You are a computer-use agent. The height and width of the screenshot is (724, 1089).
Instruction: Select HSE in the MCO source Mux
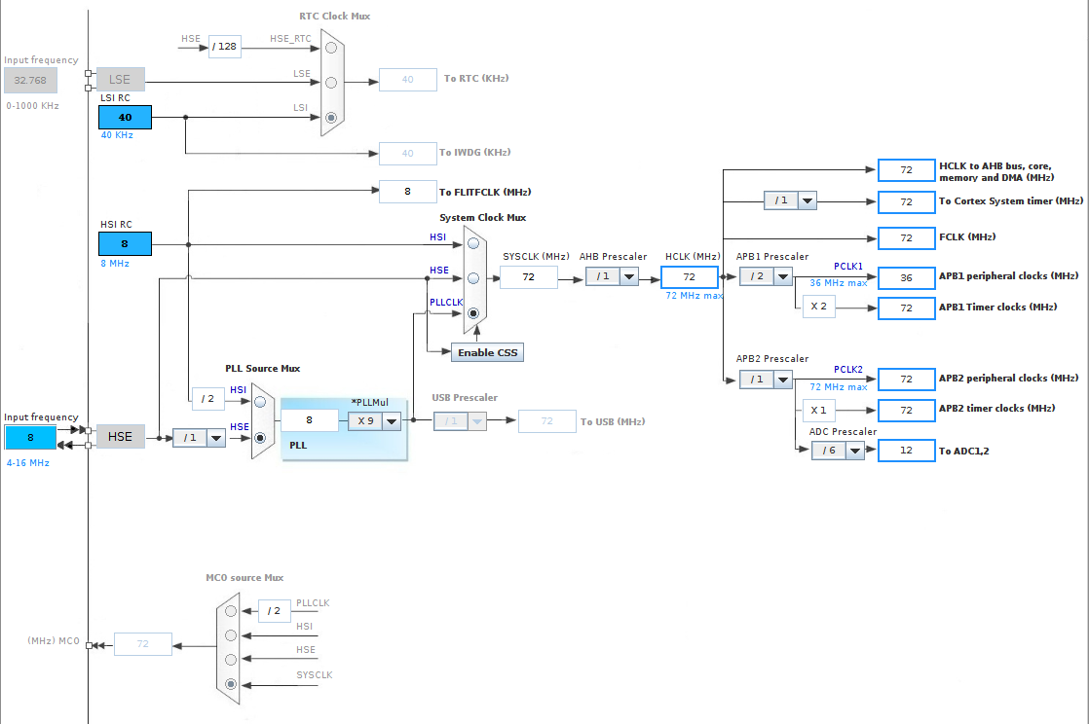[230, 660]
